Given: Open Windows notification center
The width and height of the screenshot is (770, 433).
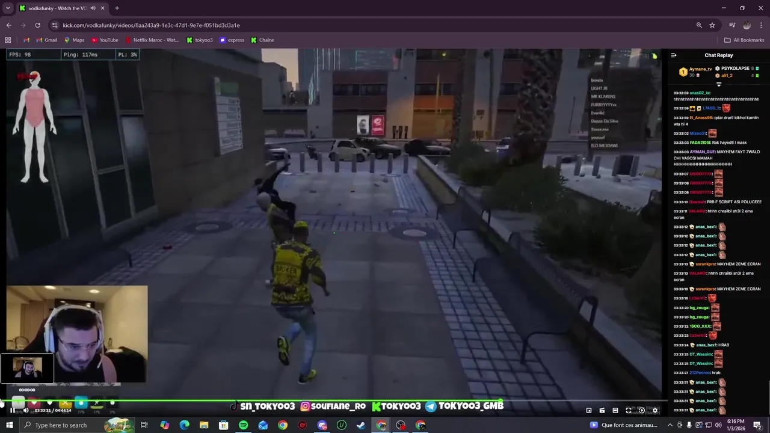Looking at the screenshot, I should point(757,425).
